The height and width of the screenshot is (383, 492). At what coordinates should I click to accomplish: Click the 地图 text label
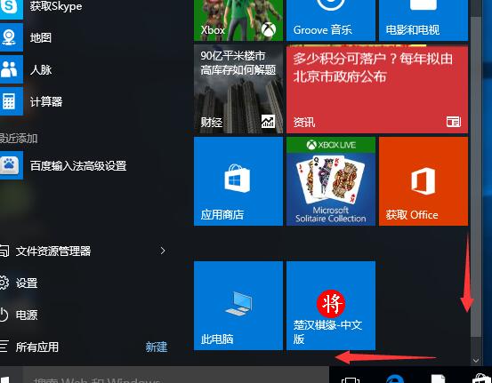pyautogui.click(x=41, y=37)
